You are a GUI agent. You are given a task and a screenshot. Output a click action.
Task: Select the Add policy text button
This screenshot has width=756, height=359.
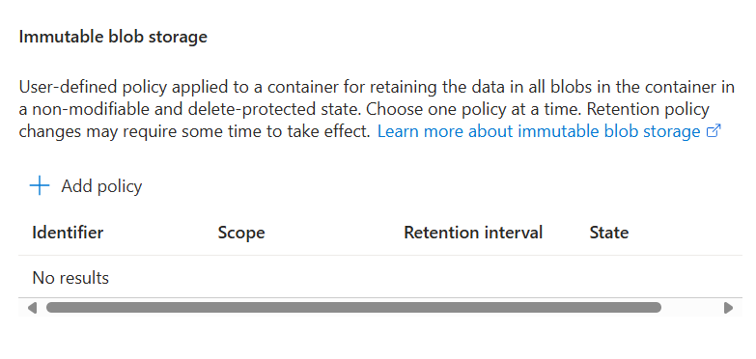coord(101,186)
